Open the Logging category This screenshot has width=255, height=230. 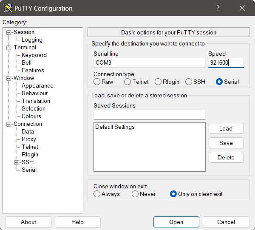tap(32, 40)
